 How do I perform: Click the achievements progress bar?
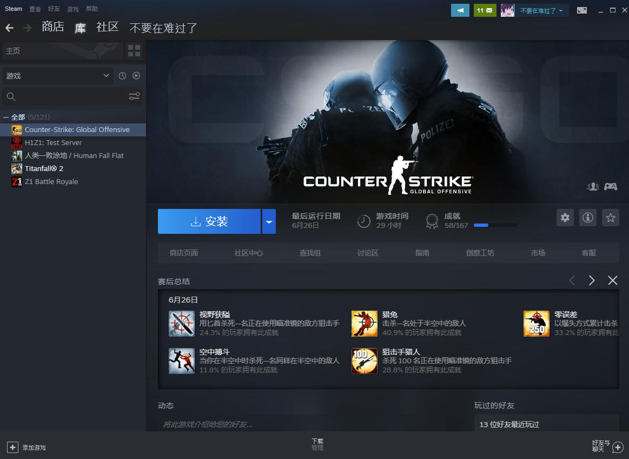495,225
